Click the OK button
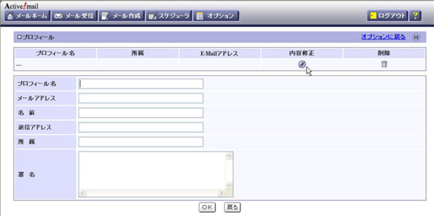Viewport: 434px width, 216px height. (x=207, y=207)
